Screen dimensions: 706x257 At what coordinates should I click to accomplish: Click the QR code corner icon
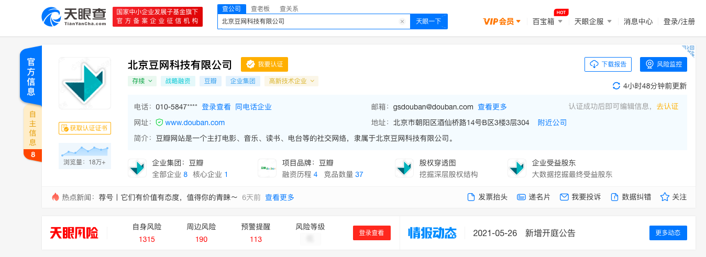click(689, 52)
